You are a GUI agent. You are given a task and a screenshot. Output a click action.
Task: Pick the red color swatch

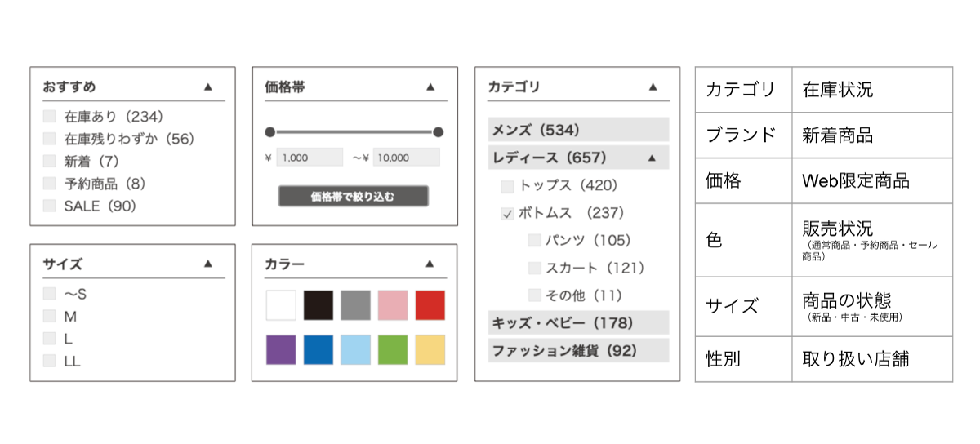430,305
